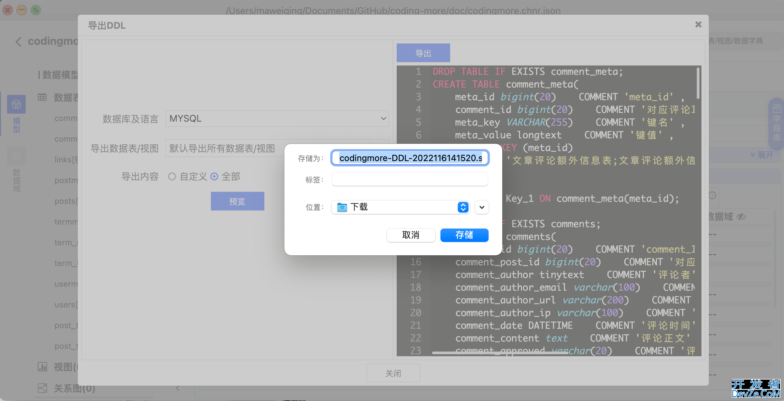Select the termm table tree item
Viewport: 784px width, 401px height.
point(66,222)
